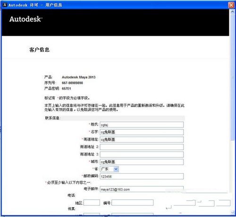The width and height of the screenshot is (236, 217).
Task: Click the product name Autodesk Maya 2013
Action: tap(79, 77)
